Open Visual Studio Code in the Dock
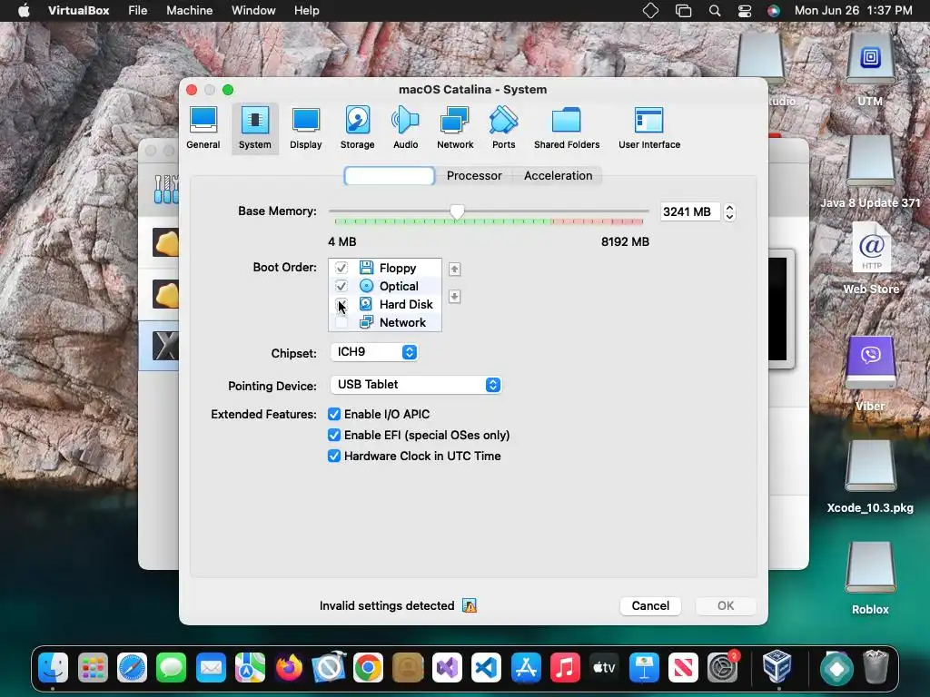This screenshot has width=930, height=697. coord(487,668)
